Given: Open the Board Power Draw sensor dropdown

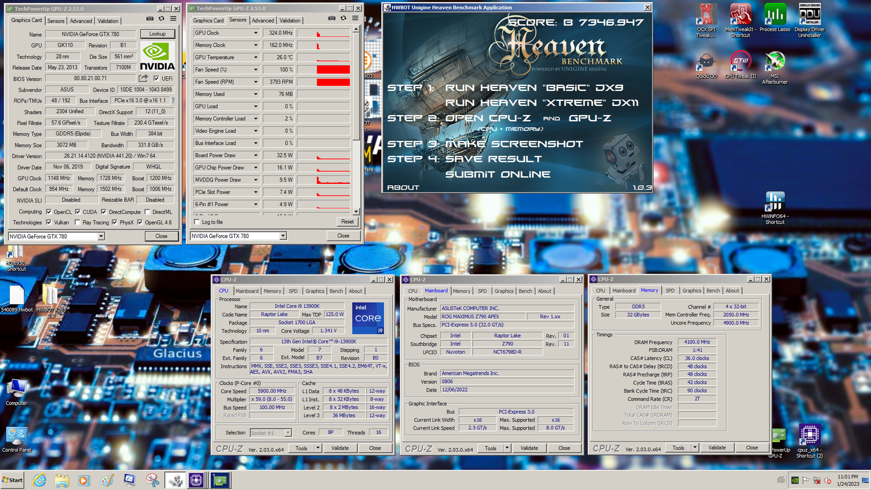Looking at the screenshot, I should (x=255, y=155).
